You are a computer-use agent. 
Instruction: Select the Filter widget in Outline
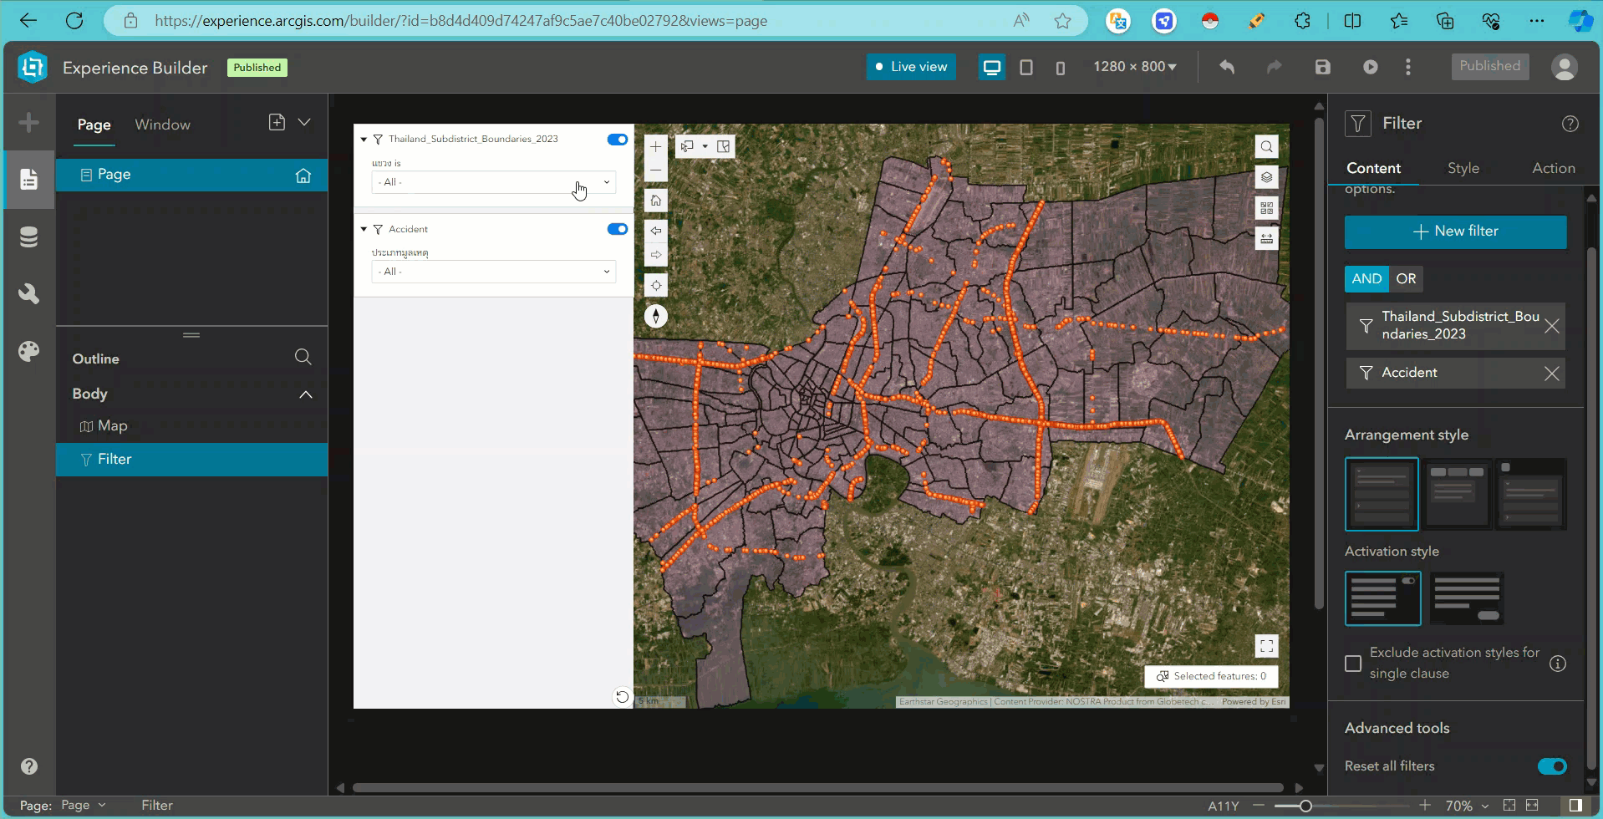tap(114, 459)
